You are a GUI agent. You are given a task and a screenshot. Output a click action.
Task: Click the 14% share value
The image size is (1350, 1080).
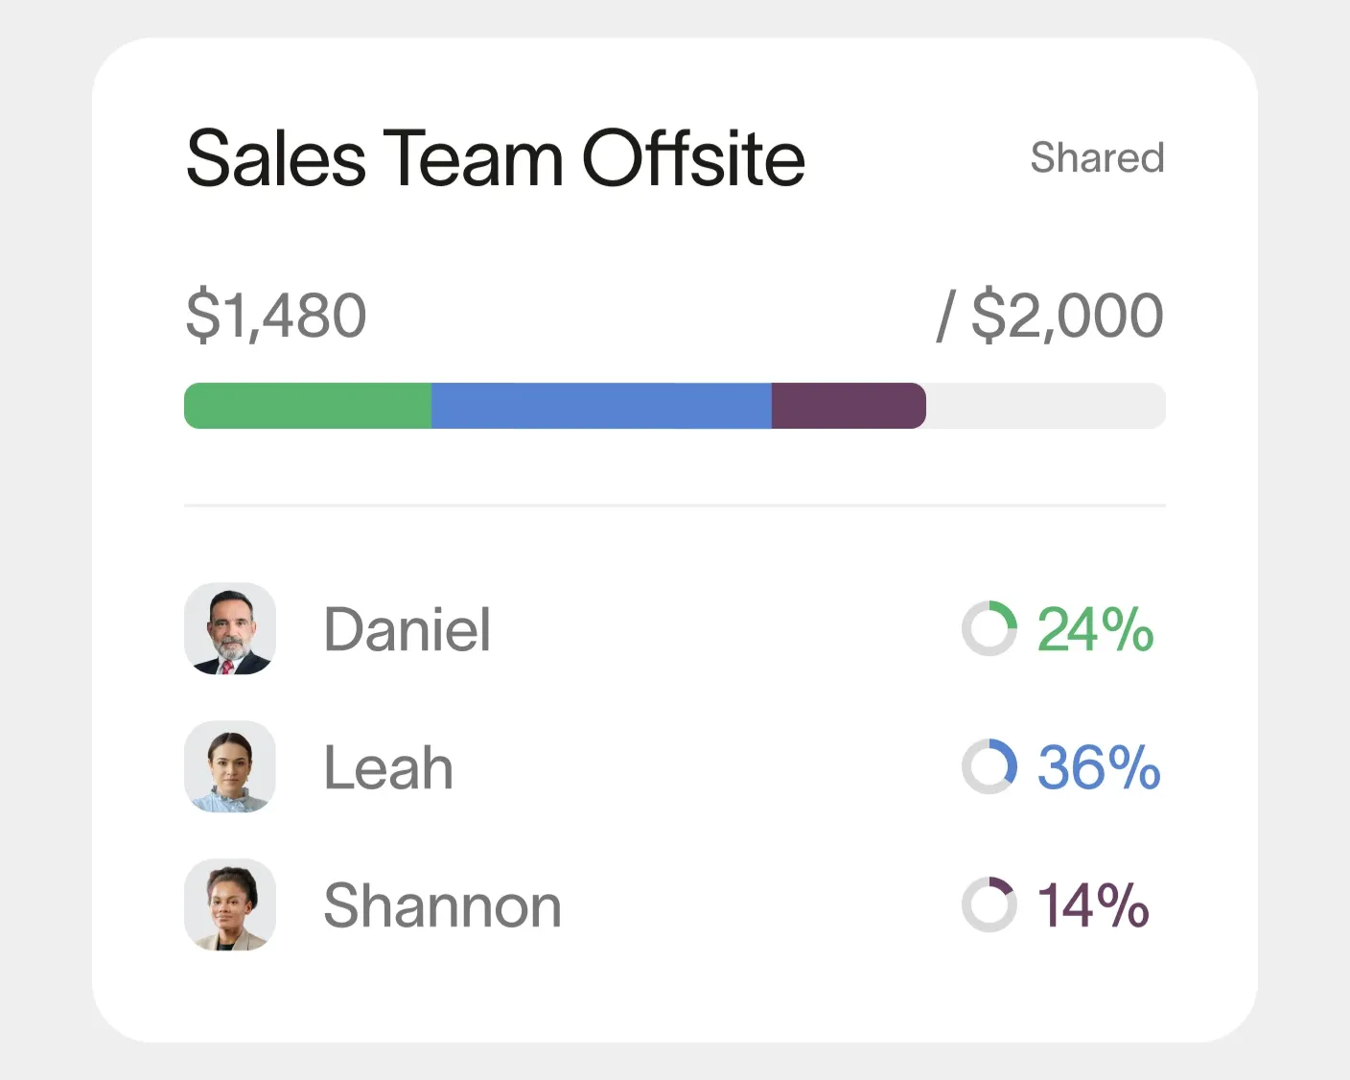pyautogui.click(x=1093, y=905)
